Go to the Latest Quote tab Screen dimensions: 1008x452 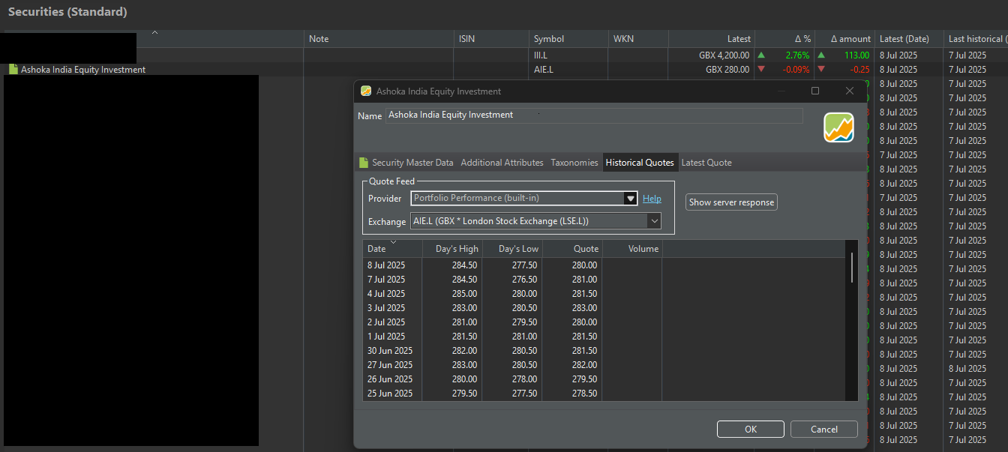pos(706,163)
